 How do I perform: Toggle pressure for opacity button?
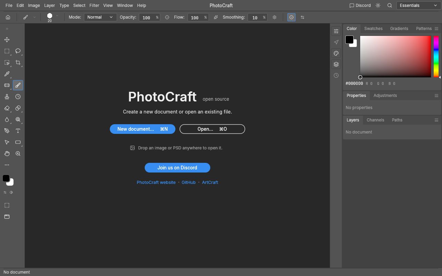pyautogui.click(x=167, y=17)
